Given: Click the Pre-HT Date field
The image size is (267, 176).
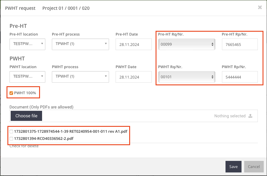Looking at the screenshot, I should coord(134,44).
